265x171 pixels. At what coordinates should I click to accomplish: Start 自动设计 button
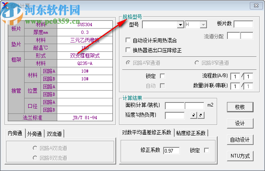tap(240, 140)
